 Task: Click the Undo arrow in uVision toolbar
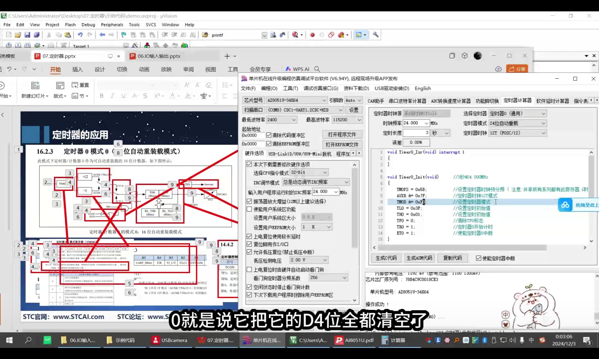(x=80, y=35)
